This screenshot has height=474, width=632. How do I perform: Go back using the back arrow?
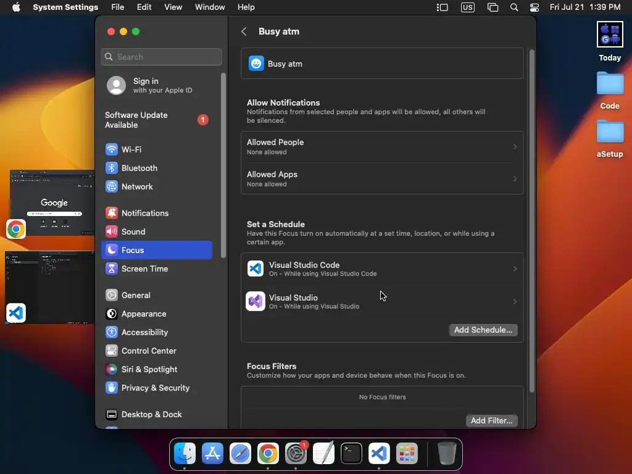click(x=244, y=31)
